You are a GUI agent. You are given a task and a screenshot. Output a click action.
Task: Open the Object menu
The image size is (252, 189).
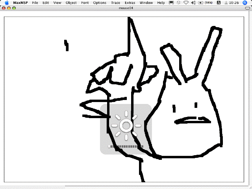pyautogui.click(x=71, y=3)
